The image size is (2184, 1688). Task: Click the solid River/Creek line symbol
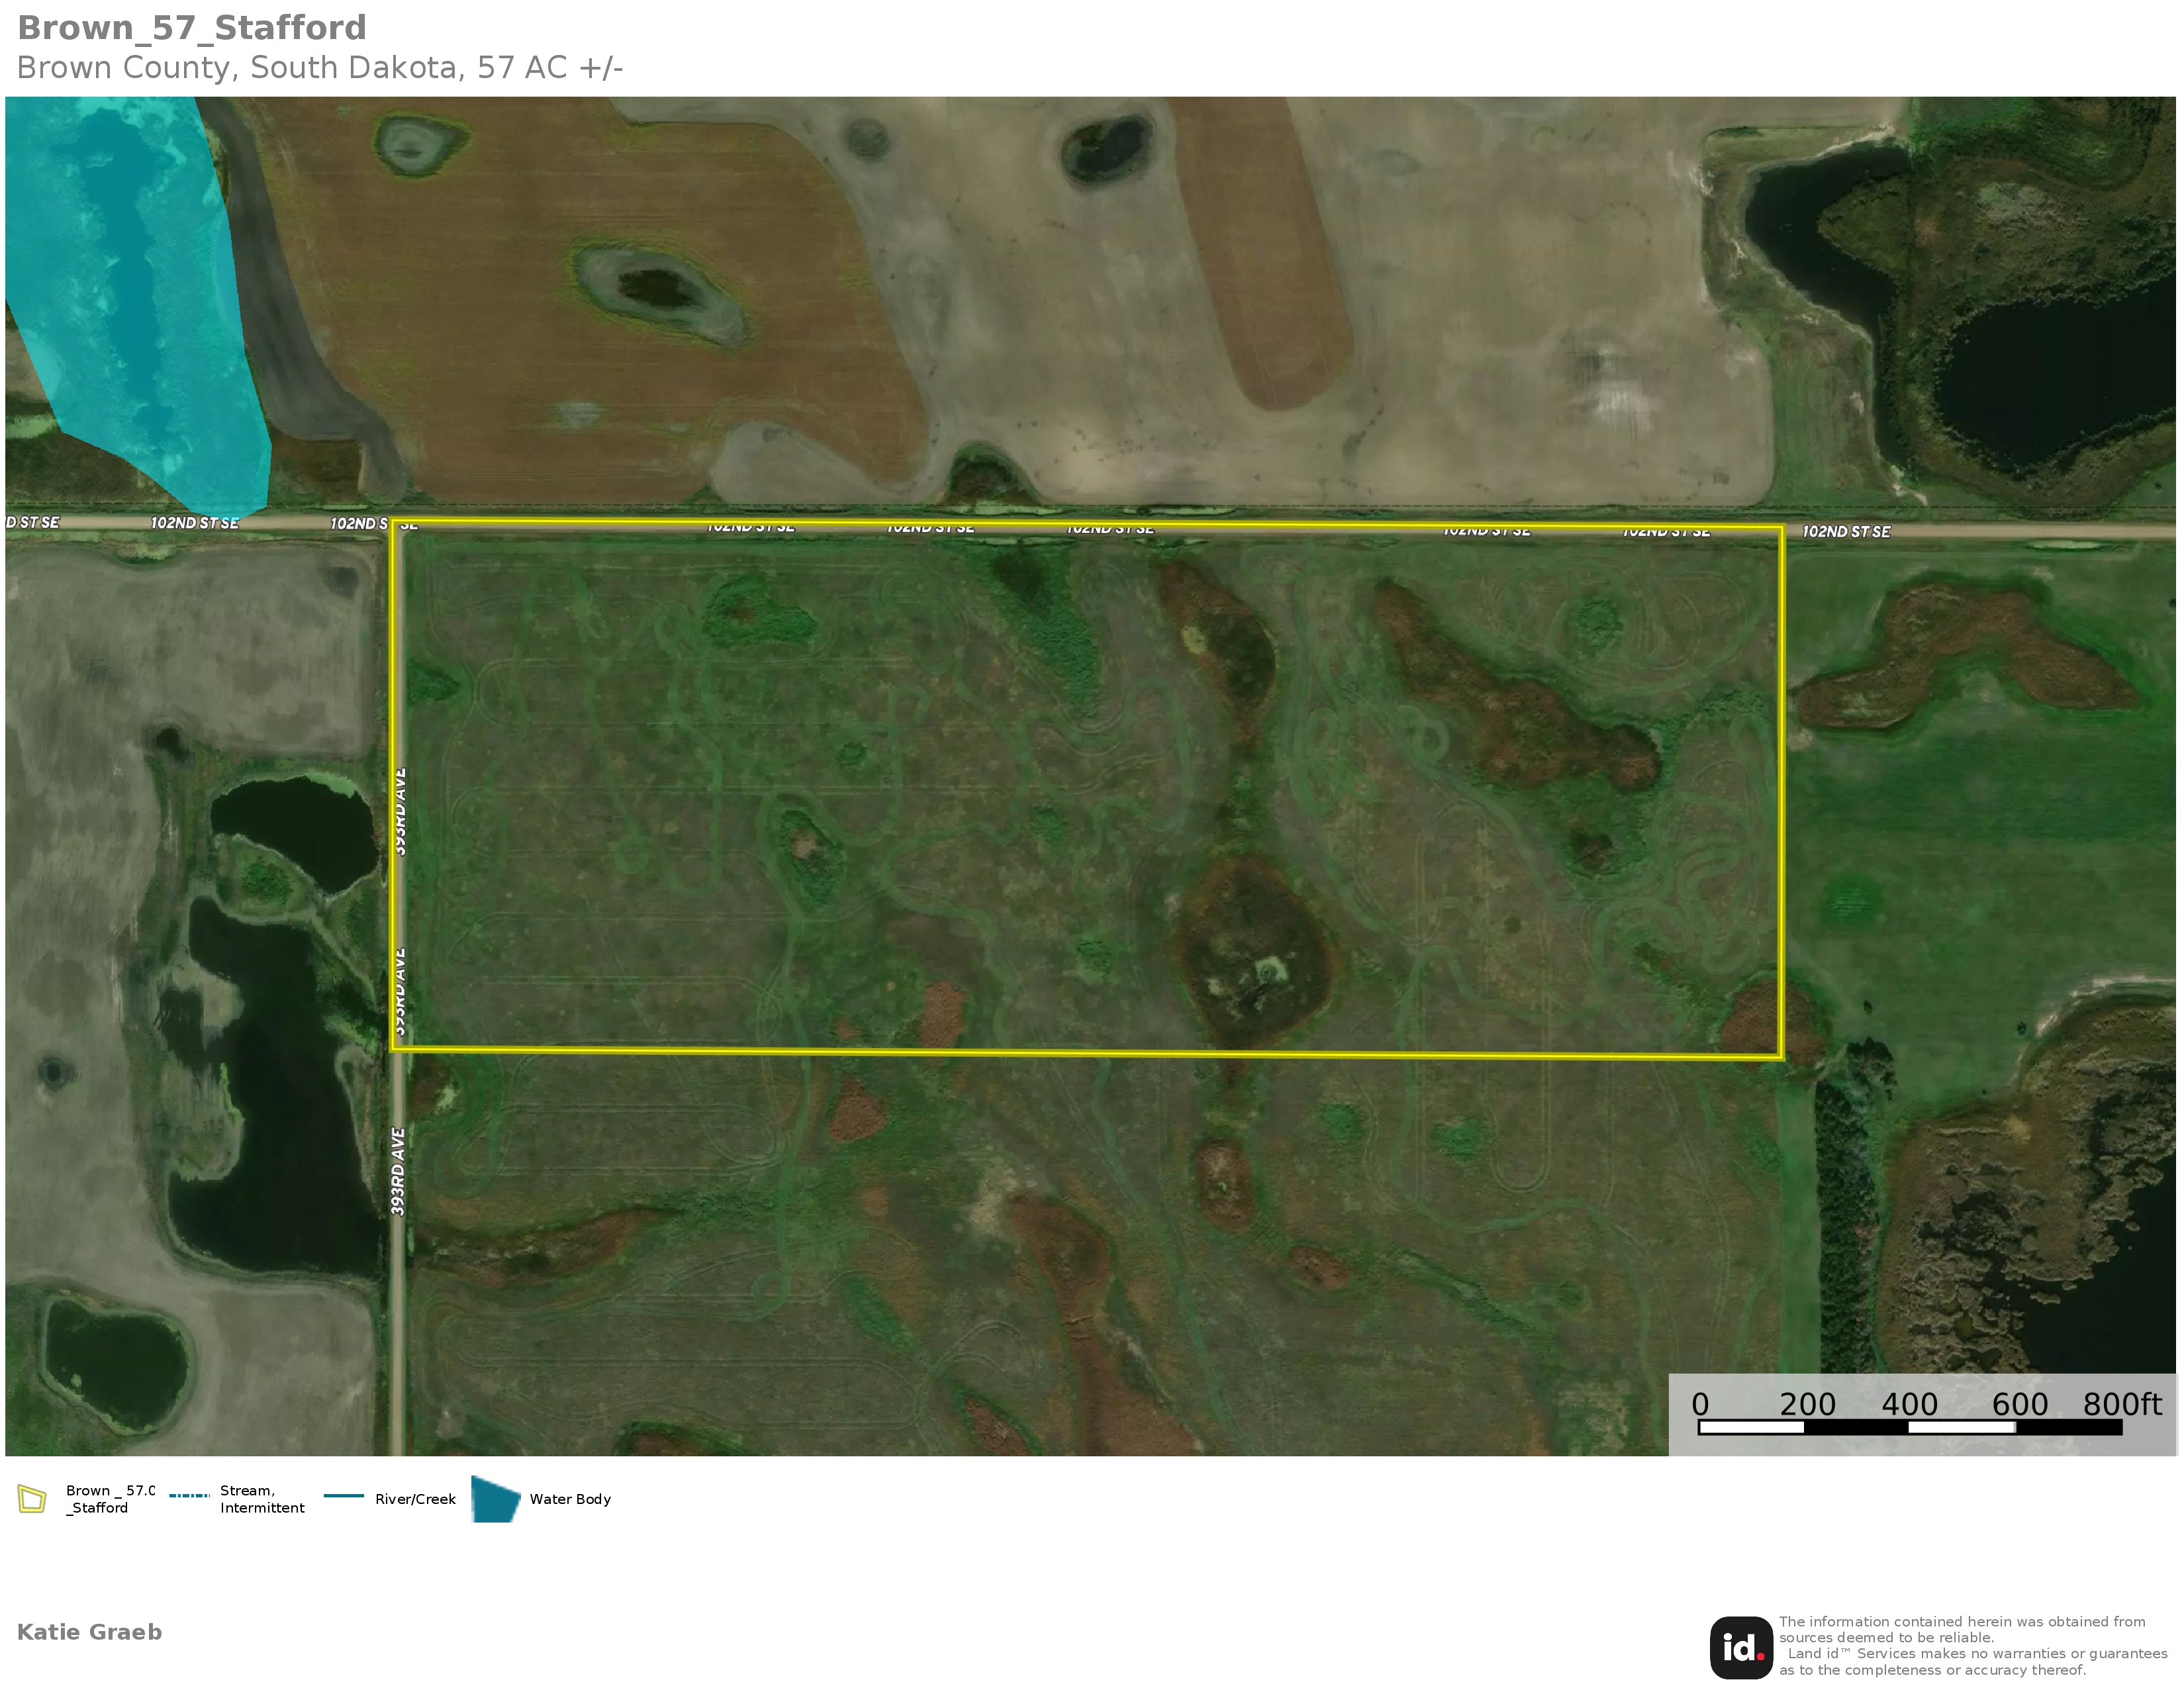(343, 1496)
